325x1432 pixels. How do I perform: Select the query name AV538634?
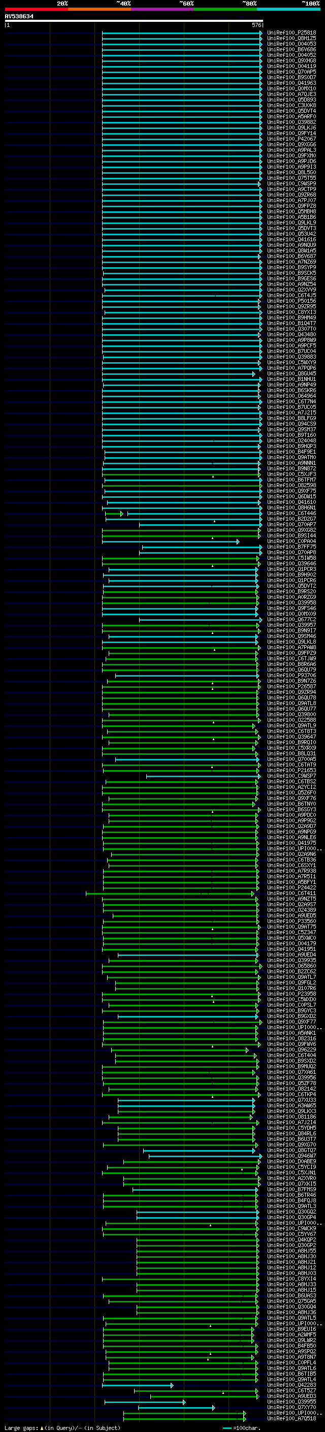tap(19, 17)
